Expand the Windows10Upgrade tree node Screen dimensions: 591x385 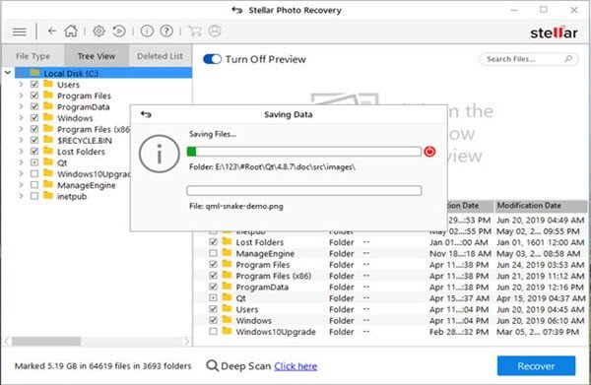(x=21, y=173)
